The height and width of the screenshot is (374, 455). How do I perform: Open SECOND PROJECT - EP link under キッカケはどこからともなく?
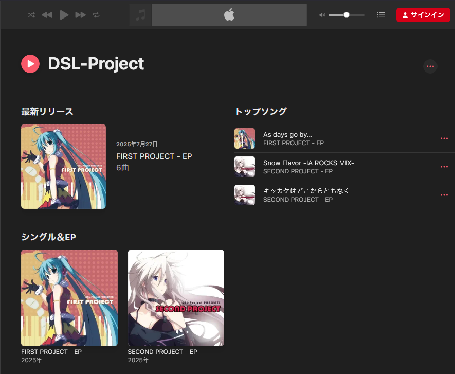coord(298,200)
